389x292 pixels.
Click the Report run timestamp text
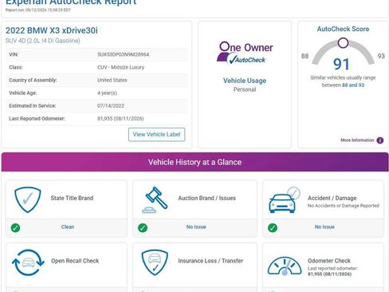pos(38,10)
